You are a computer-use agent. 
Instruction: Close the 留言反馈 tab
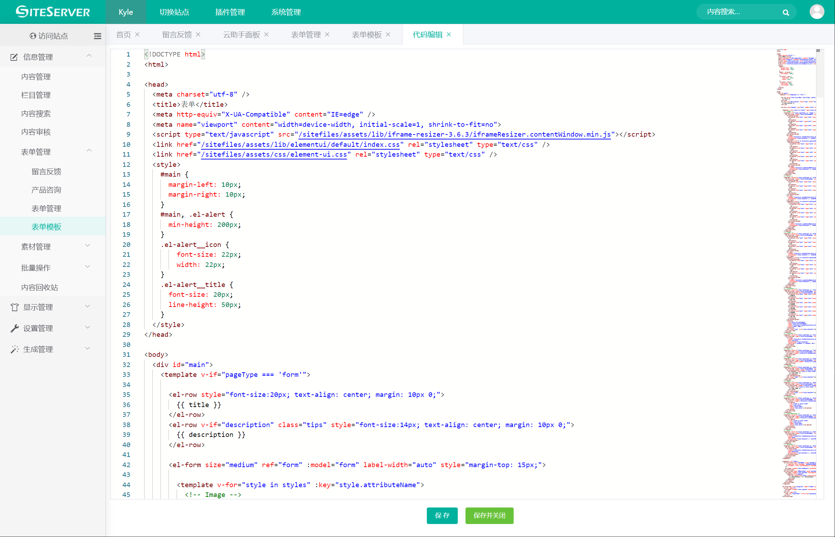pos(198,34)
